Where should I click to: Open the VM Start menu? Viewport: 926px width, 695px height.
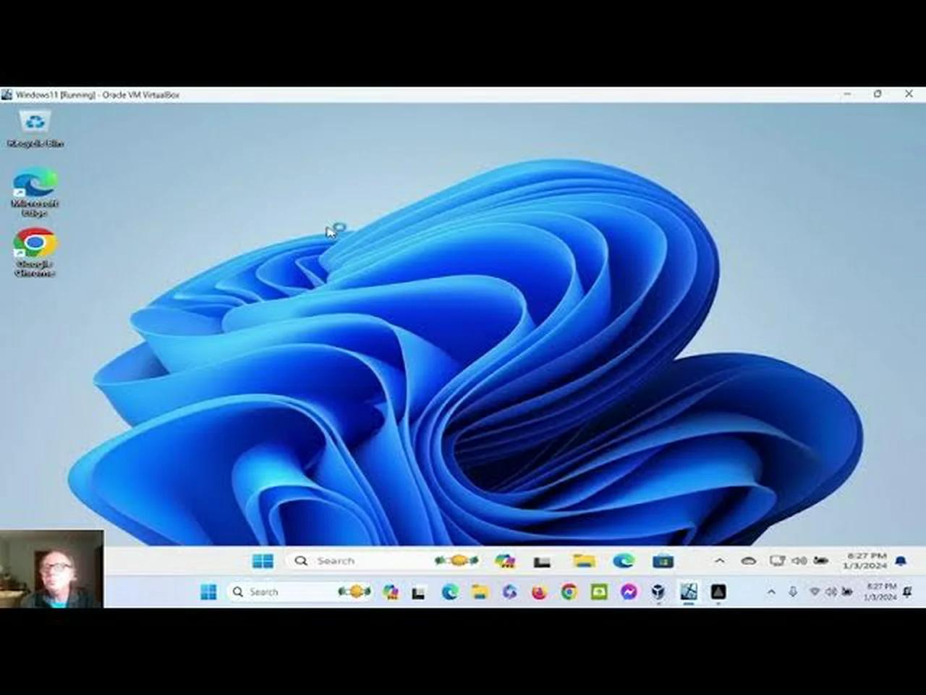[263, 561]
